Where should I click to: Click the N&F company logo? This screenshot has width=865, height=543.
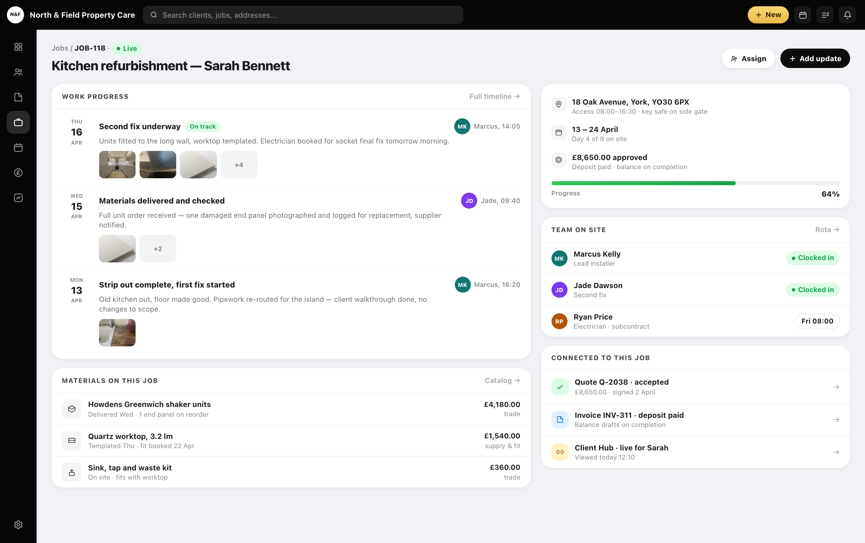point(15,15)
